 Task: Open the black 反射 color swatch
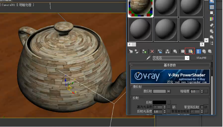[x=159, y=102]
